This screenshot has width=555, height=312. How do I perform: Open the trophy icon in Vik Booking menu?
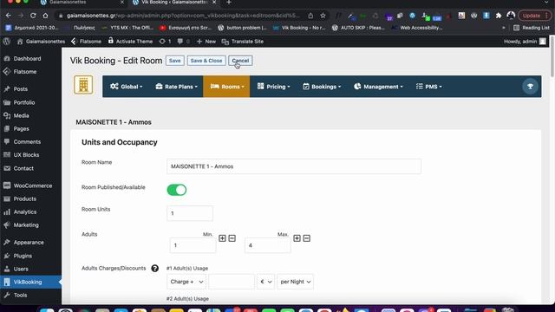click(x=530, y=87)
